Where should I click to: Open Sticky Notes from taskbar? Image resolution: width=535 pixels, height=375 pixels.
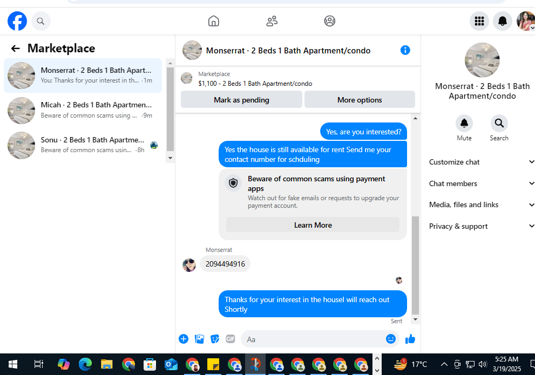213,364
